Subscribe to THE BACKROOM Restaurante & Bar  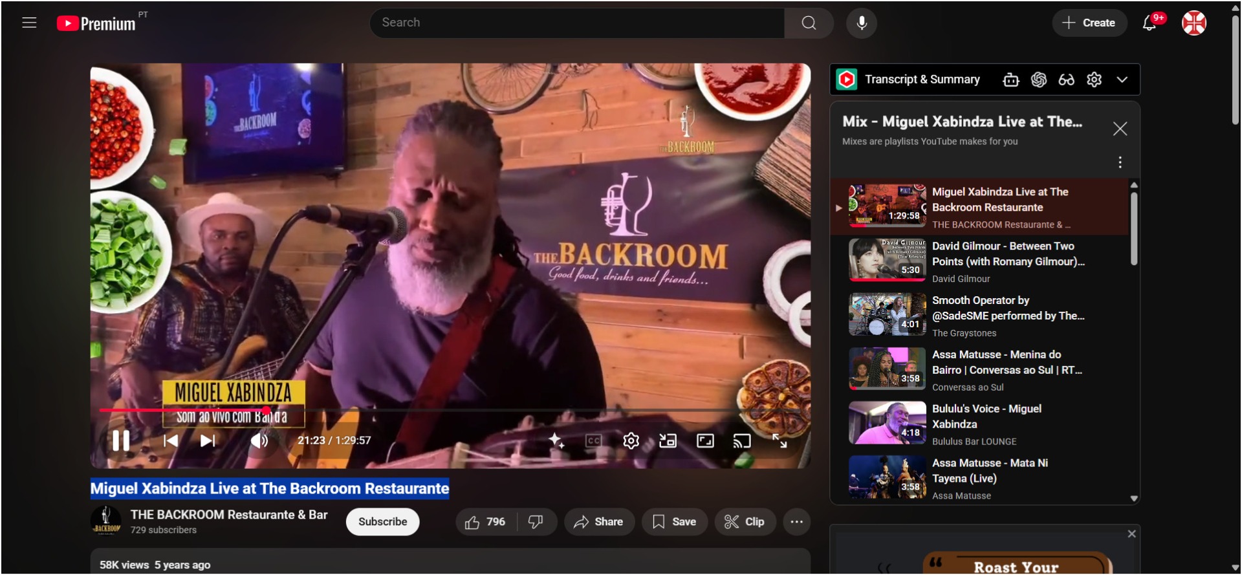click(x=382, y=522)
